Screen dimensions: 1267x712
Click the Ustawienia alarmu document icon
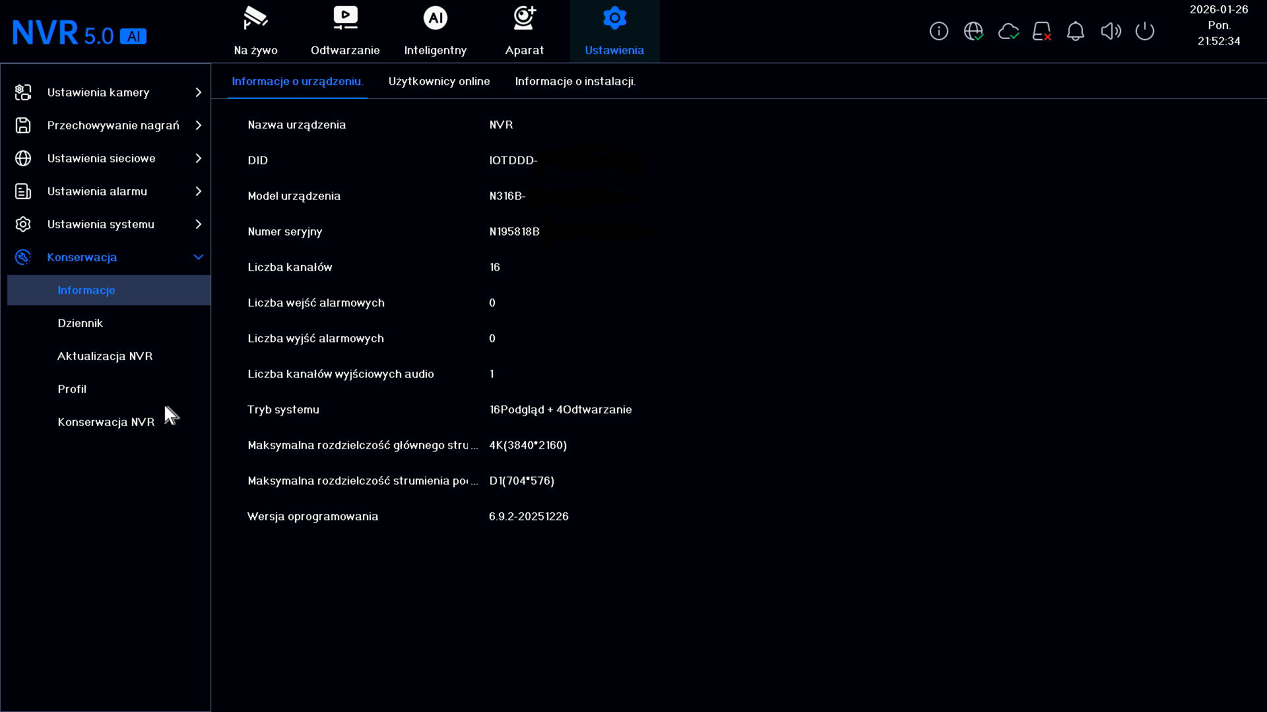pos(23,191)
